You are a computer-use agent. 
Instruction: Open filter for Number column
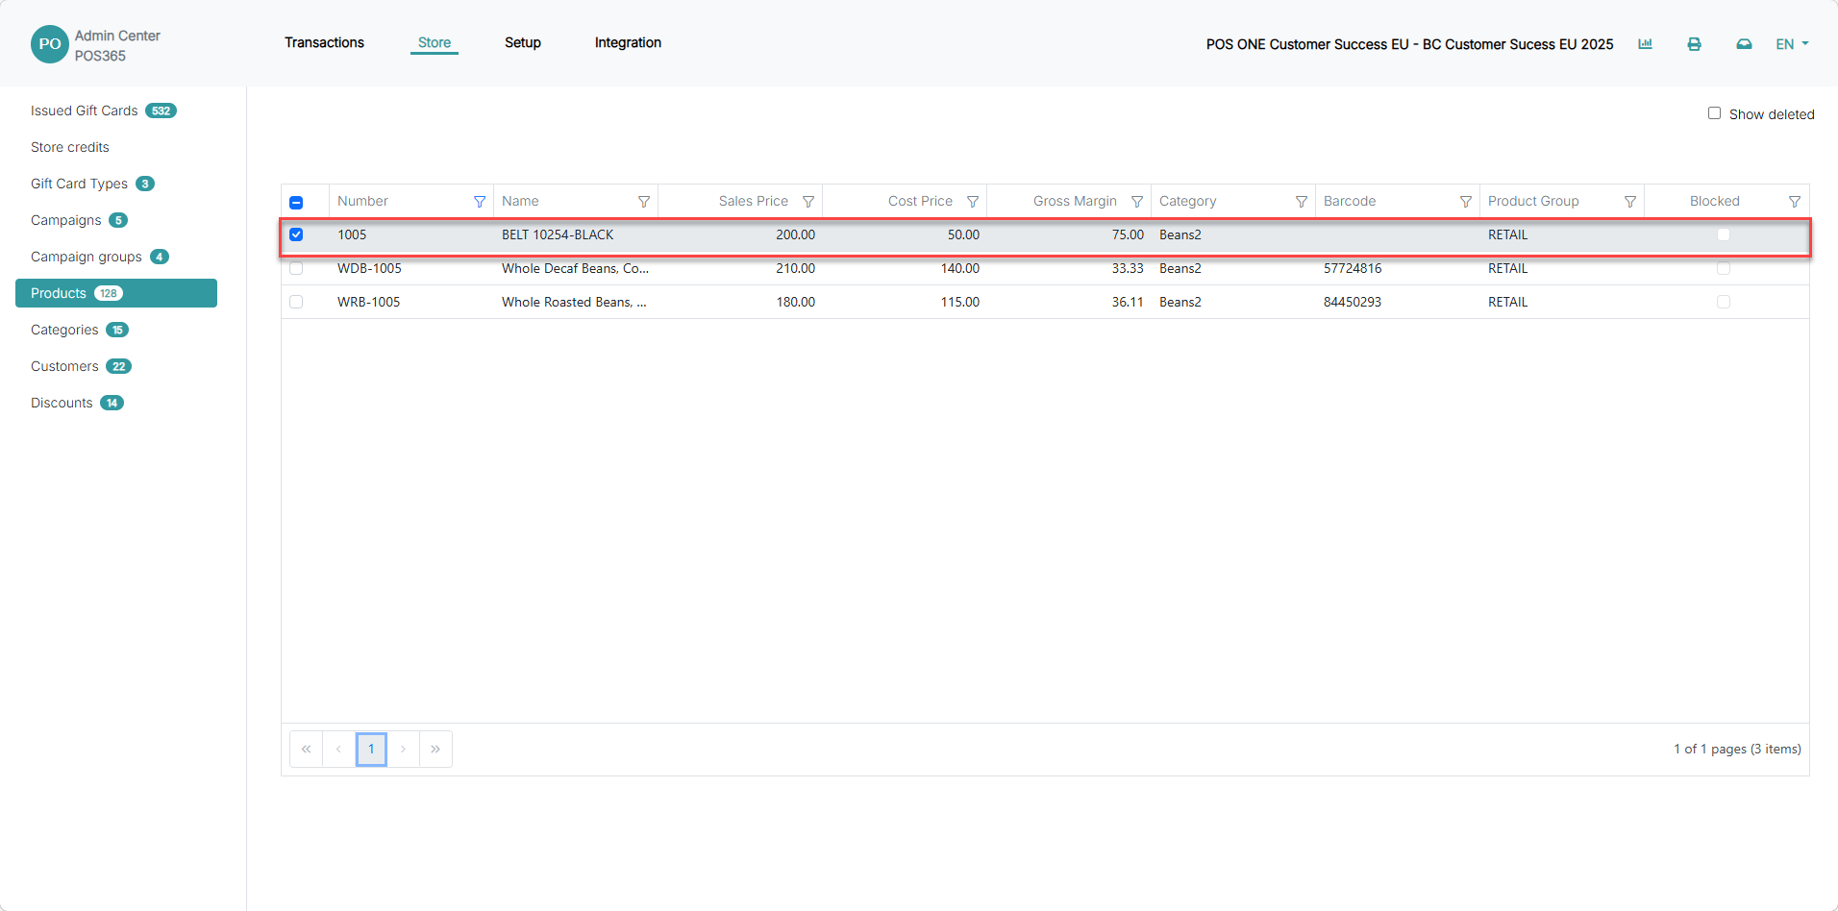[x=480, y=202]
